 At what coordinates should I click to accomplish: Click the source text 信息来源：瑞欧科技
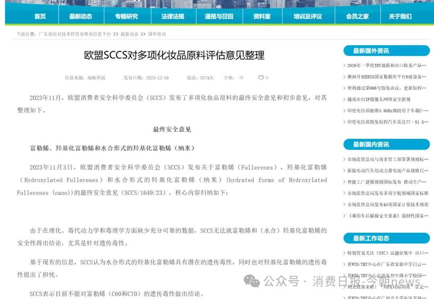(x=85, y=78)
